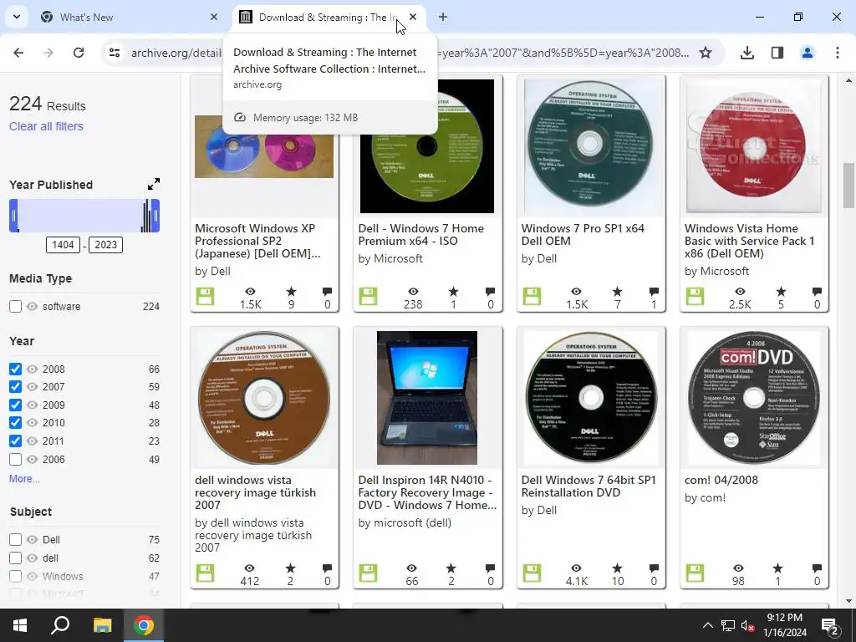
Task: Click the brown Vista recovery disc thumbnail
Action: pyautogui.click(x=264, y=397)
